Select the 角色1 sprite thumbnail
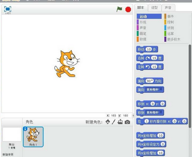The width and height of the screenshot is (192, 157). point(33,137)
